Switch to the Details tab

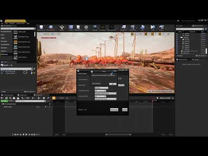195,59
